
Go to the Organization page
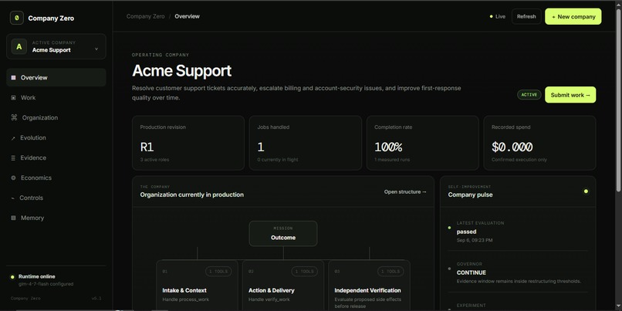pos(56,117)
